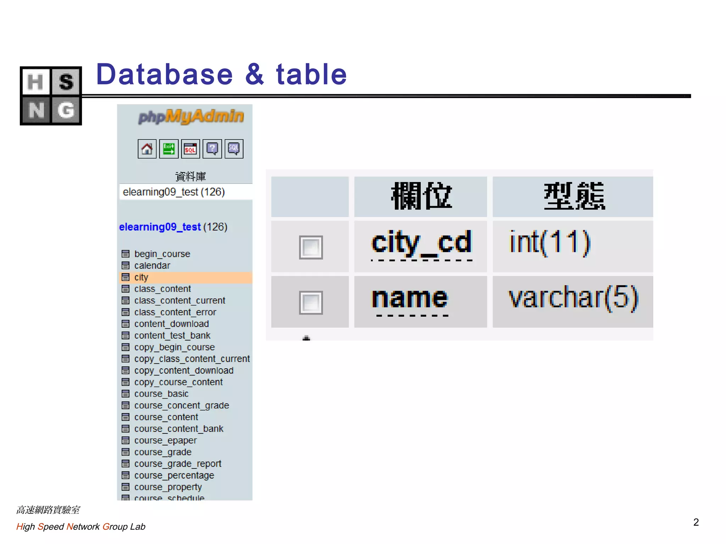Image resolution: width=726 pixels, height=544 pixels.
Task: Click the table icon beside calendar
Action: [125, 265]
